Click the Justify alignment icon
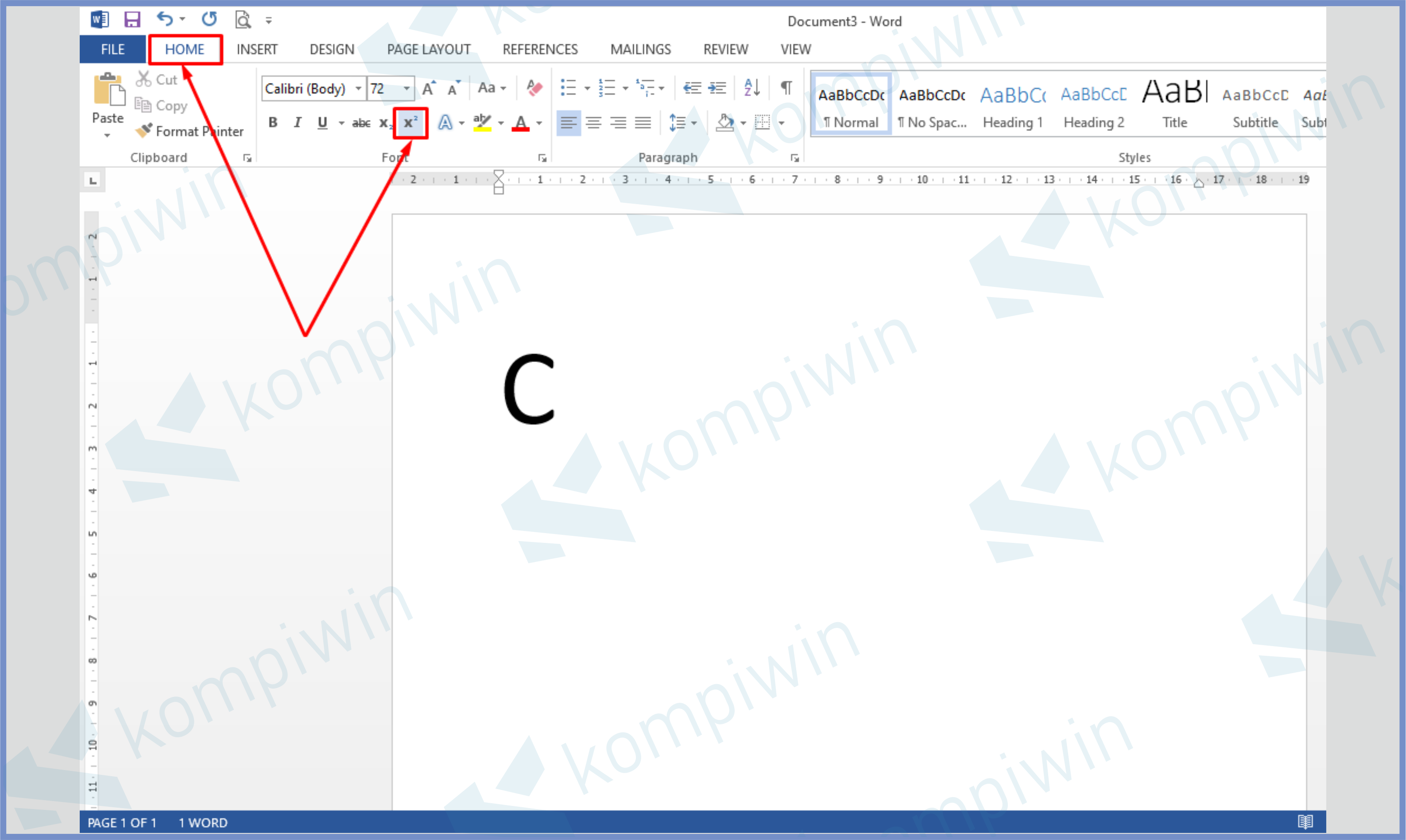1406x840 pixels. click(643, 122)
